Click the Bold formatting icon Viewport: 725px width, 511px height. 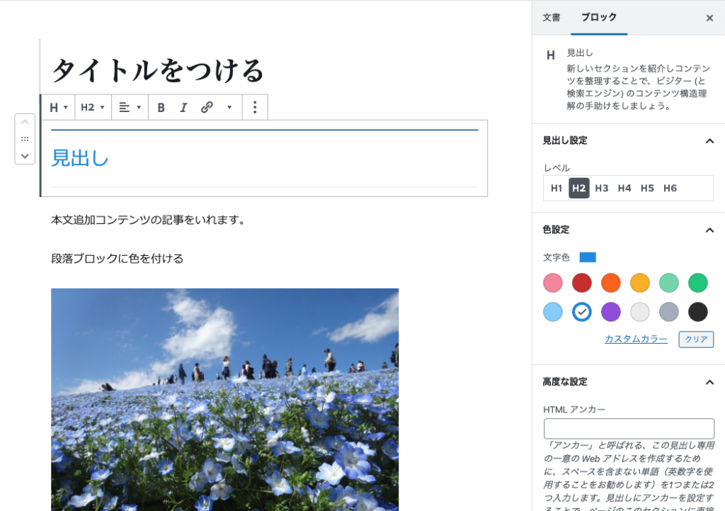coord(161,108)
